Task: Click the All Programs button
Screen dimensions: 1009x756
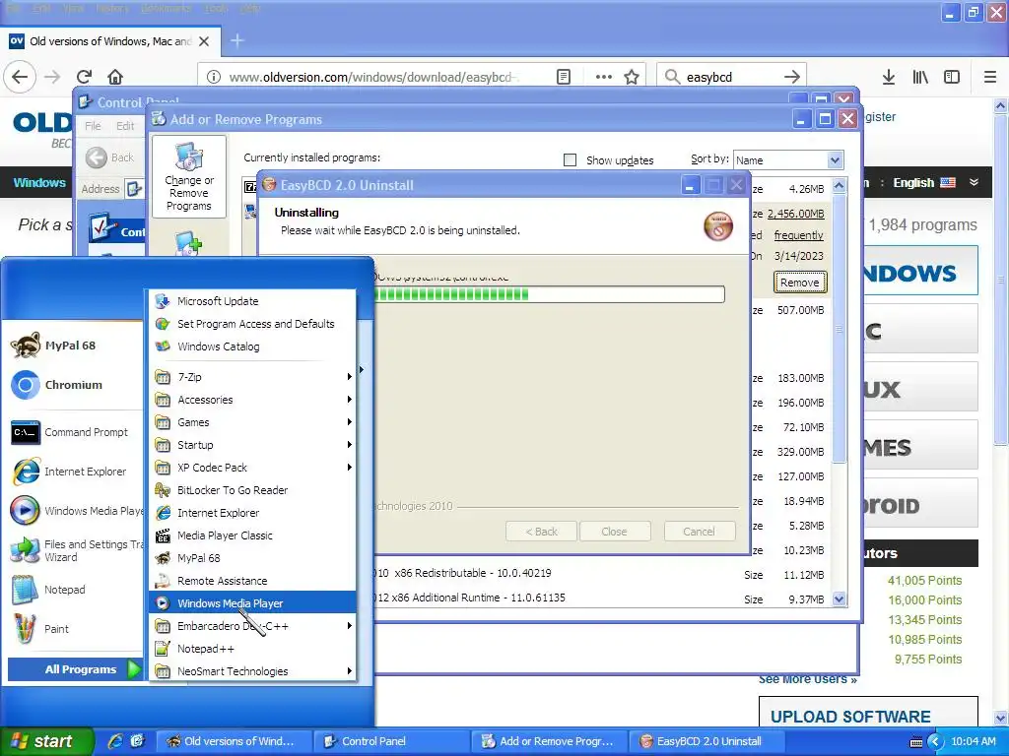Action: point(75,669)
